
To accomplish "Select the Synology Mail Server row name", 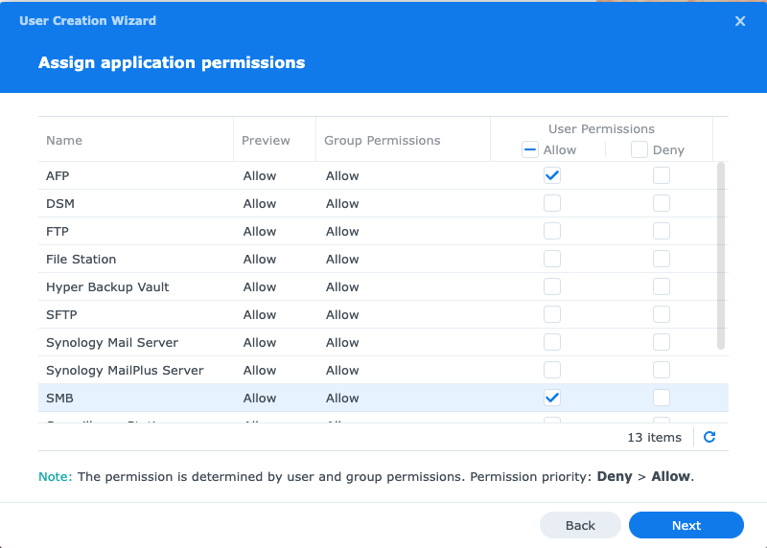I will coord(112,343).
